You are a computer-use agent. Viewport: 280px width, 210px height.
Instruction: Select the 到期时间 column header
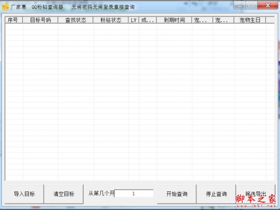point(174,20)
